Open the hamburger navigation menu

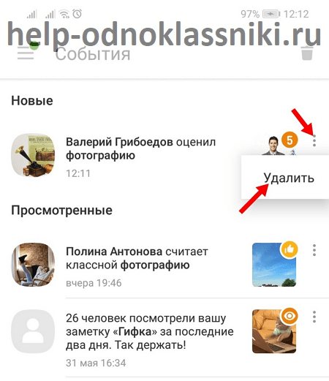(x=26, y=53)
